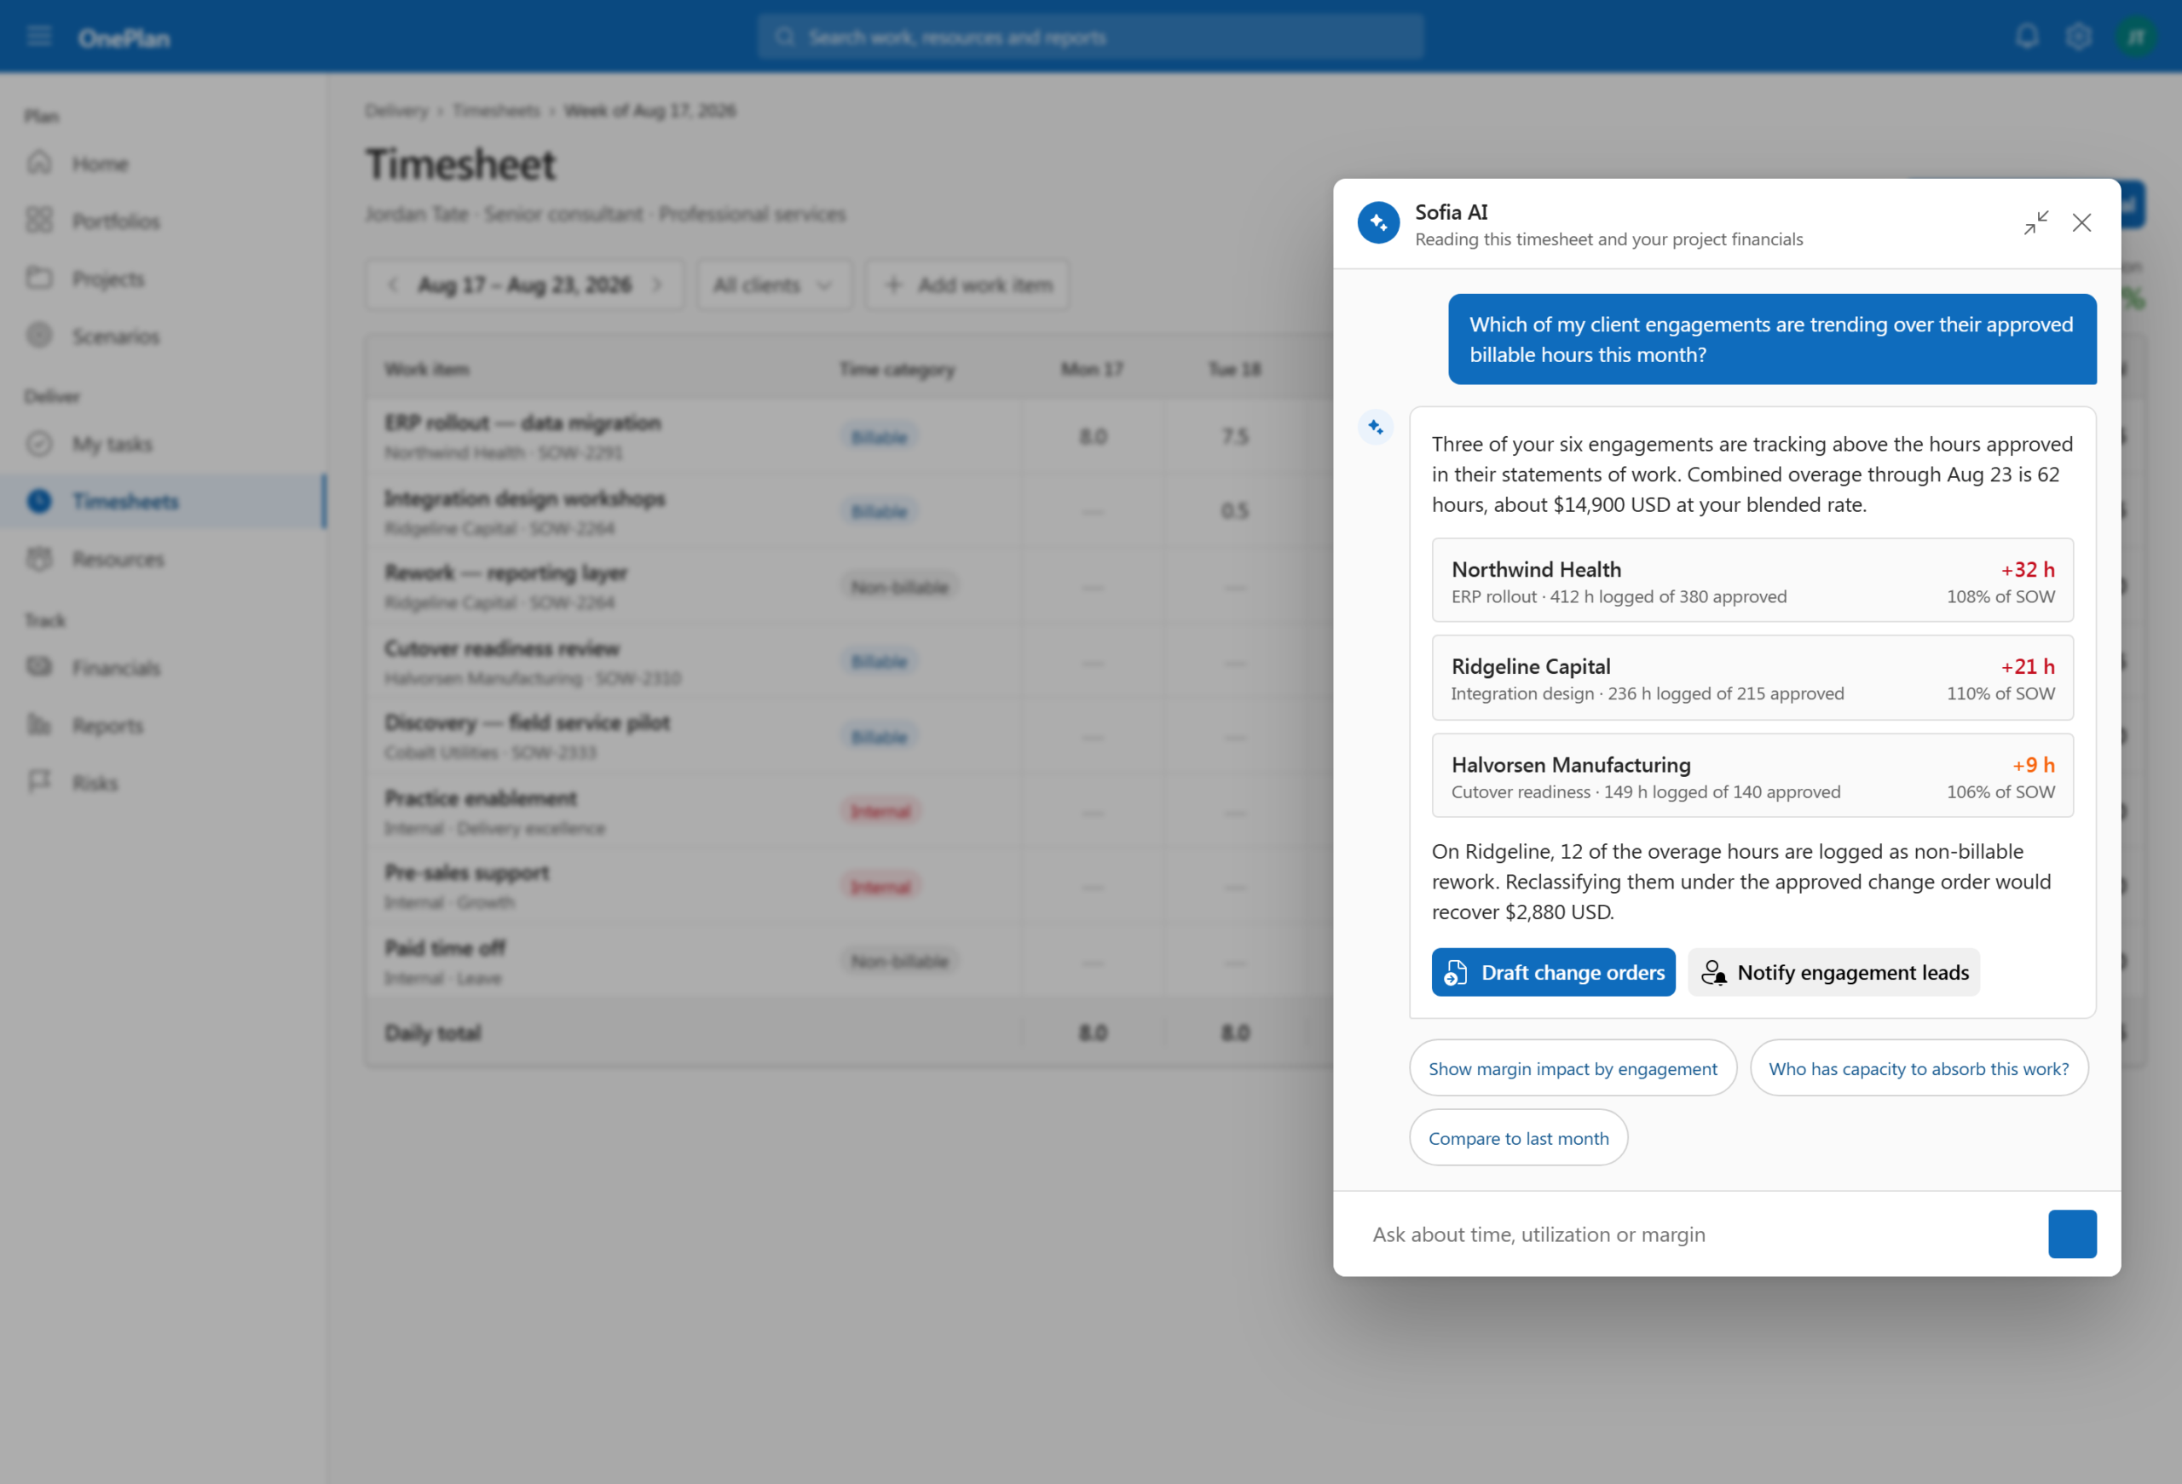Click Aug 17 – Aug 23, 2026 date range

coord(525,285)
